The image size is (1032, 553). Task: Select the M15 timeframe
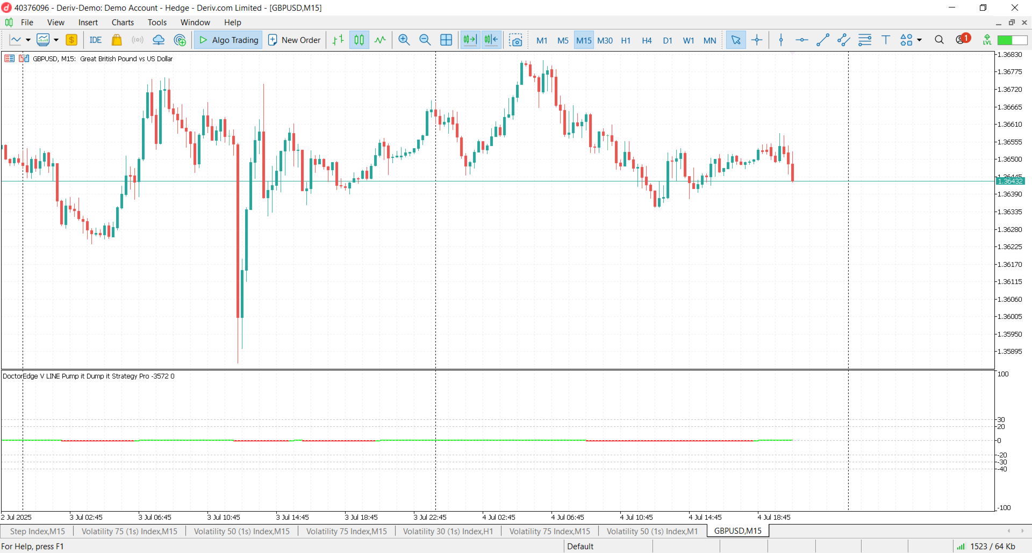[584, 40]
